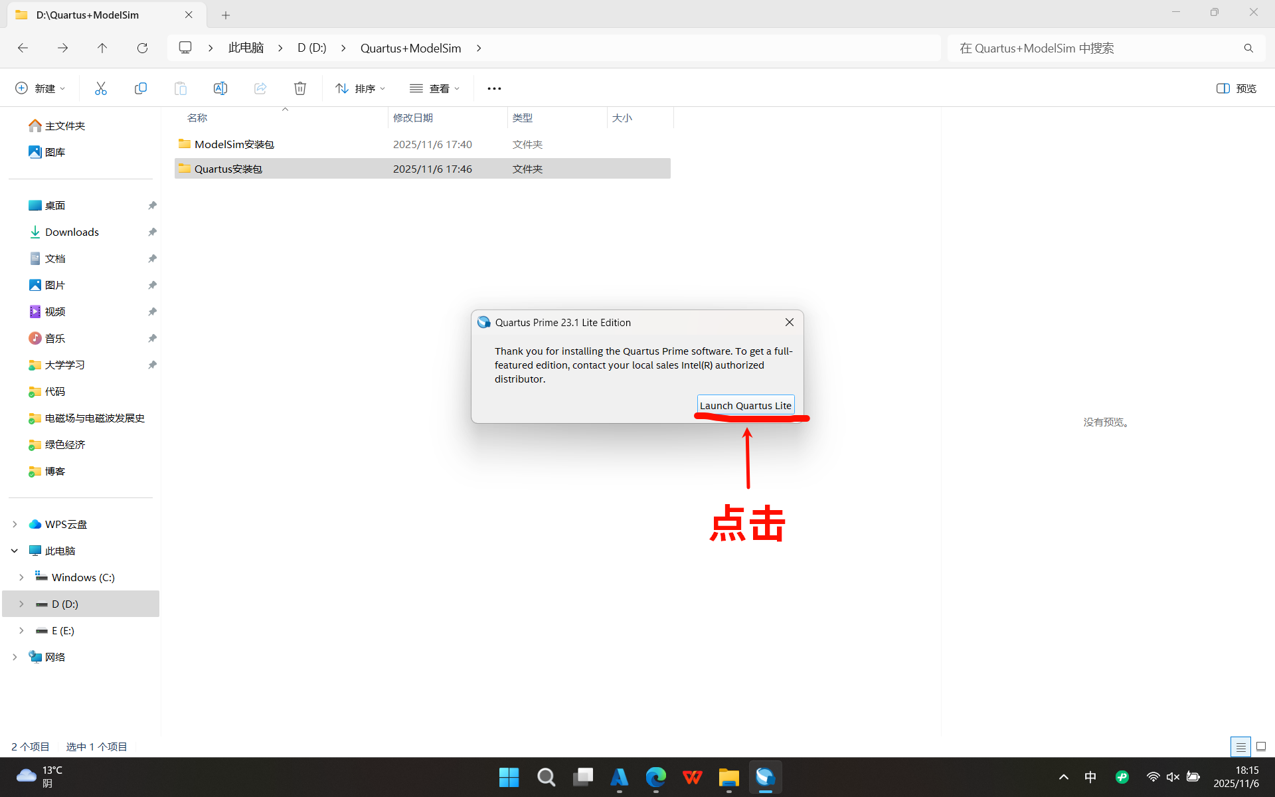This screenshot has width=1275, height=797.
Task: Select the D:\Quartus+ModelSim tab
Action: [x=106, y=15]
